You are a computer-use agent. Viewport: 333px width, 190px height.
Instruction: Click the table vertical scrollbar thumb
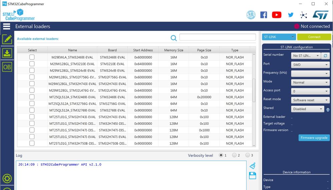pyautogui.click(x=254, y=90)
